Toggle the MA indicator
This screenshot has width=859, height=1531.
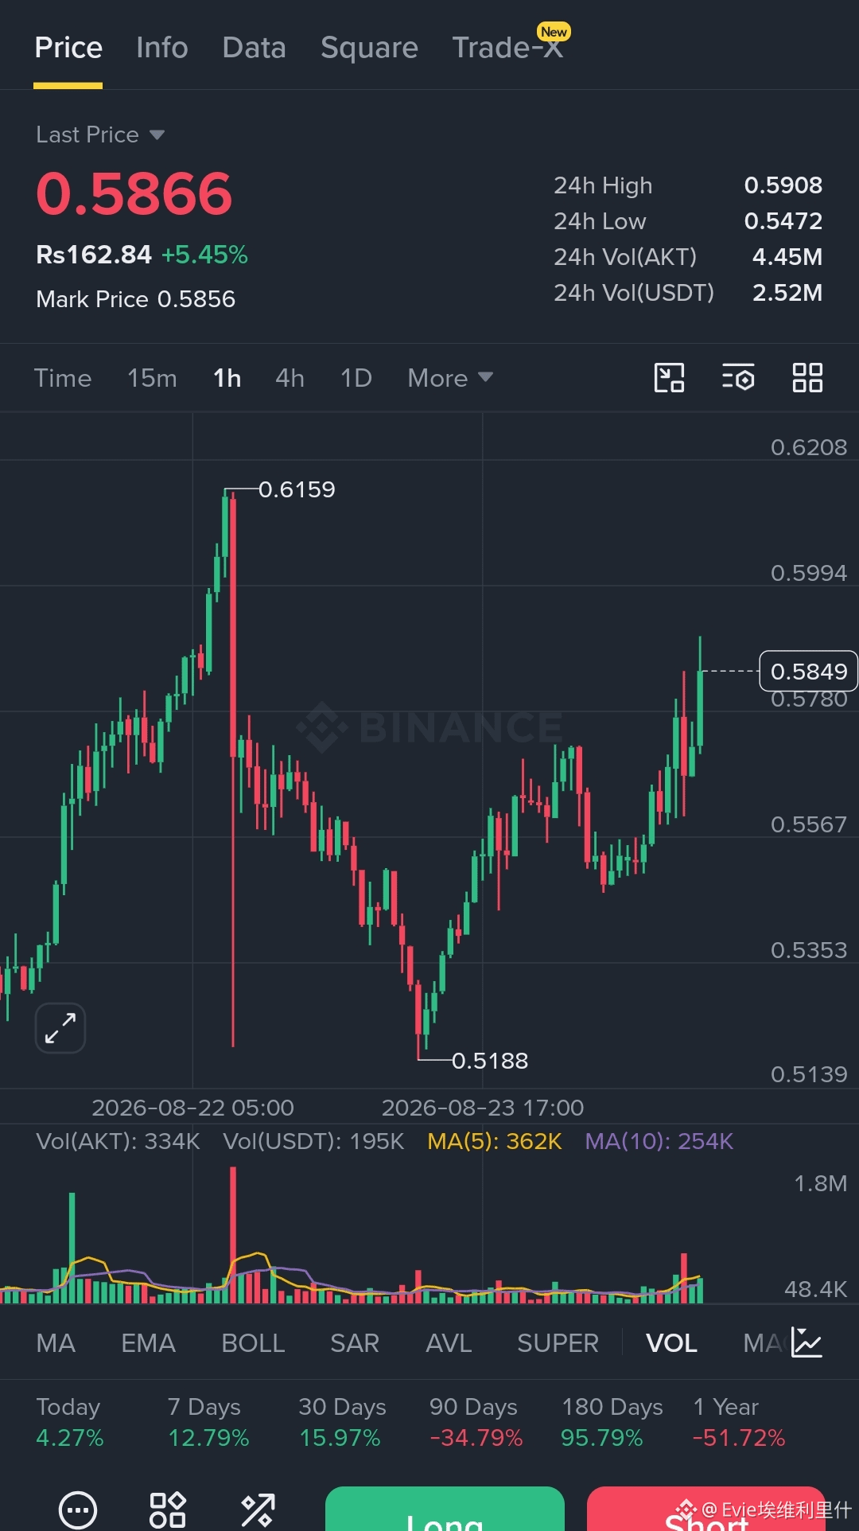[56, 1343]
